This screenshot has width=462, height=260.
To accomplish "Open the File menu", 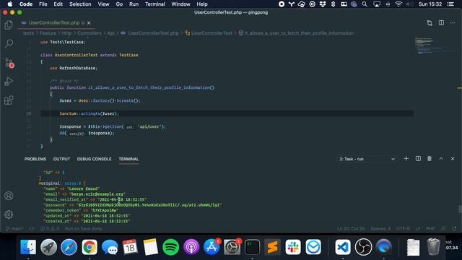I will [x=43, y=4].
